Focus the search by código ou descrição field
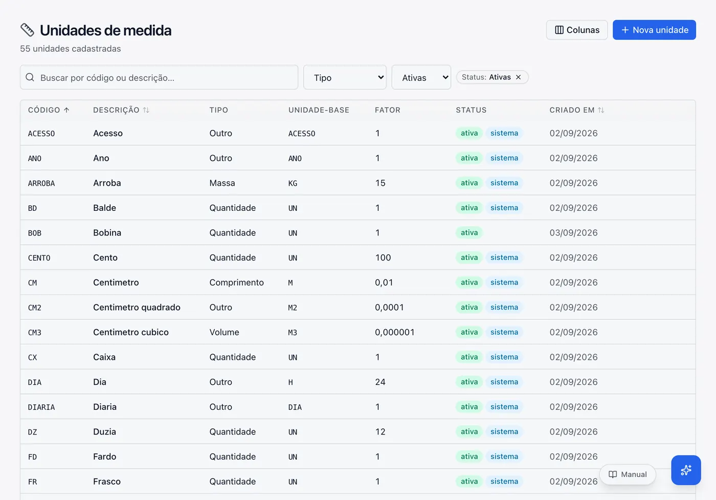Screen dimensions: 716x500 click(159, 77)
